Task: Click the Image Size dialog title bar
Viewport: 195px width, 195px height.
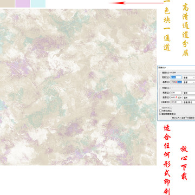Action: coord(177,67)
